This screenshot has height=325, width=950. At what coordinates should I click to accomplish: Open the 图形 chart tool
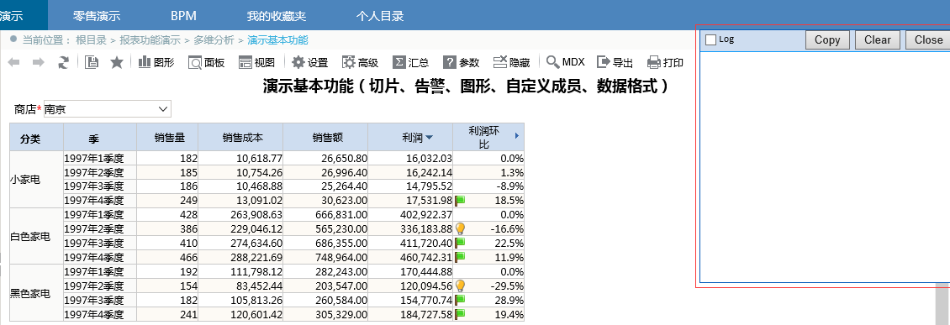pos(156,62)
